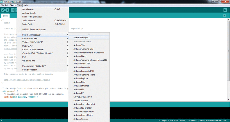Click Get Board Info
This screenshot has height=122, width=230.
point(43,60)
